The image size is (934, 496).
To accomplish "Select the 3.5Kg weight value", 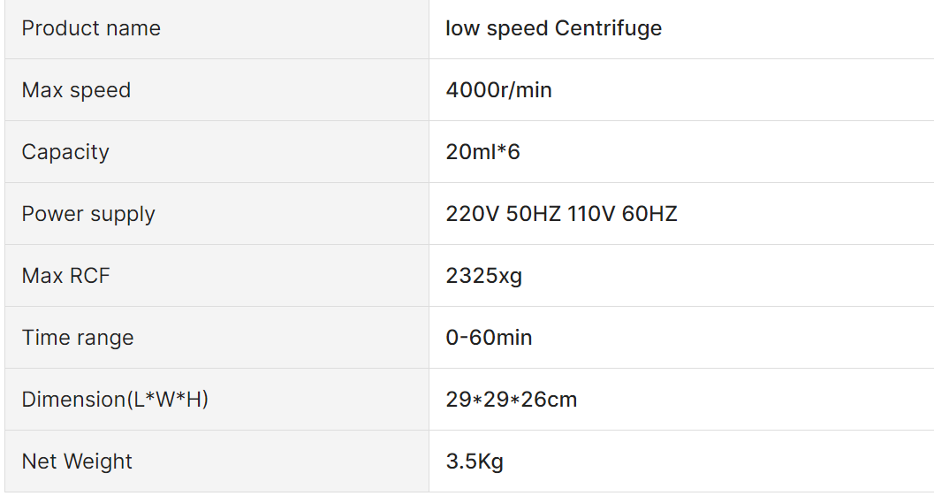I will (x=475, y=462).
